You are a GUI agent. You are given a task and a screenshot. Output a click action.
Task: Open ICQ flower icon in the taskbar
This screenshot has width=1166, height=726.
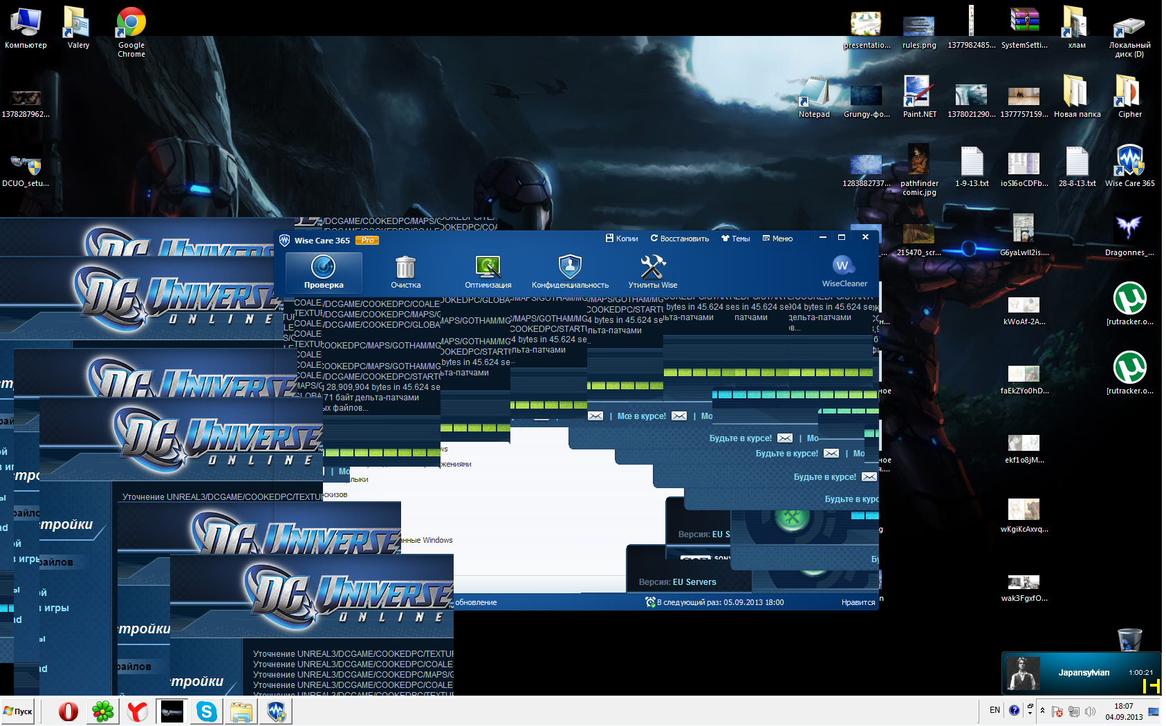(102, 711)
